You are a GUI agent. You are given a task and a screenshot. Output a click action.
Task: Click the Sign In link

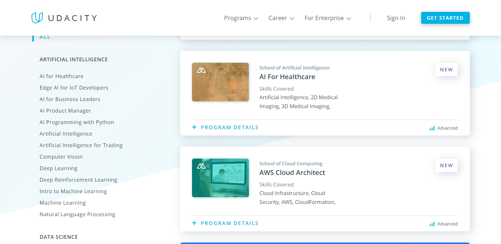[396, 18]
